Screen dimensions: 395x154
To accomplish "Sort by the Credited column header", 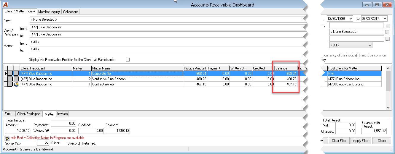I will (263, 68).
